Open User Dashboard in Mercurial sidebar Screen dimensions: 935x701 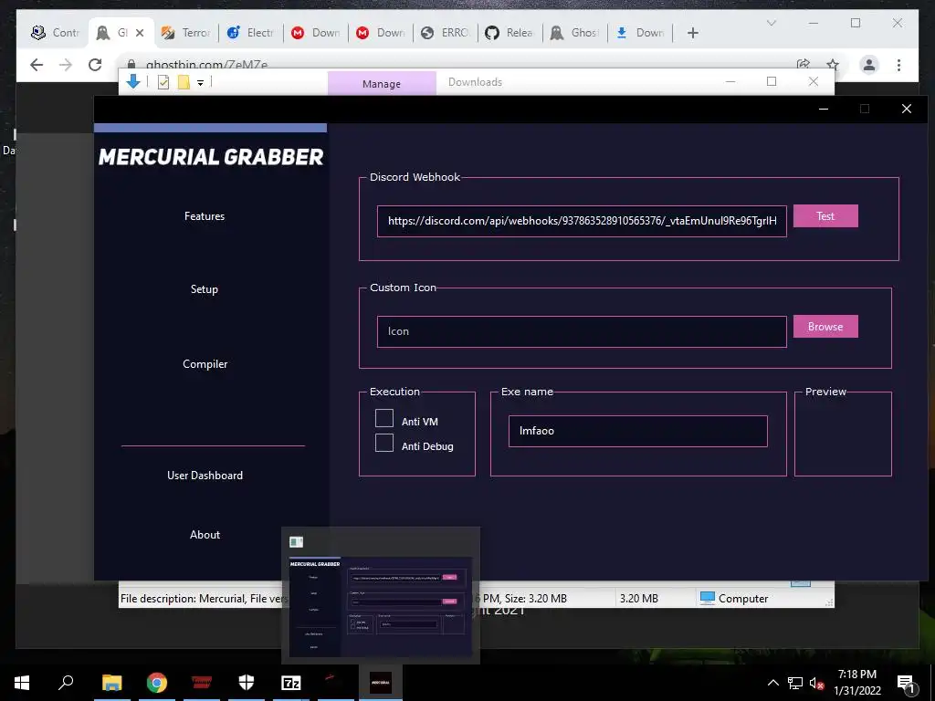pyautogui.click(x=205, y=476)
